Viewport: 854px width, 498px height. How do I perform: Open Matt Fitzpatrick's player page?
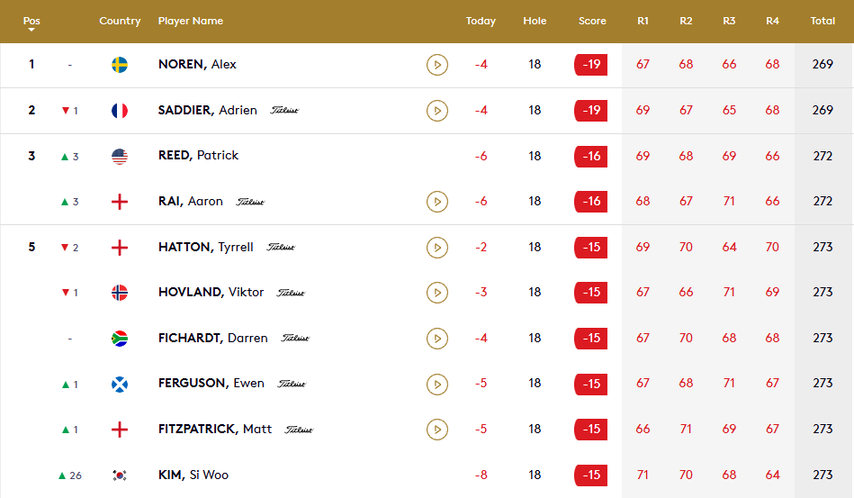(x=214, y=430)
